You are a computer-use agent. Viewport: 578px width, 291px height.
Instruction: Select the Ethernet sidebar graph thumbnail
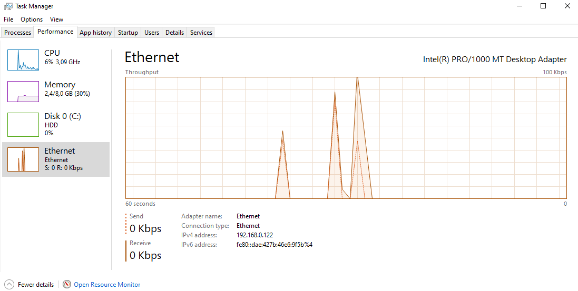pos(23,159)
